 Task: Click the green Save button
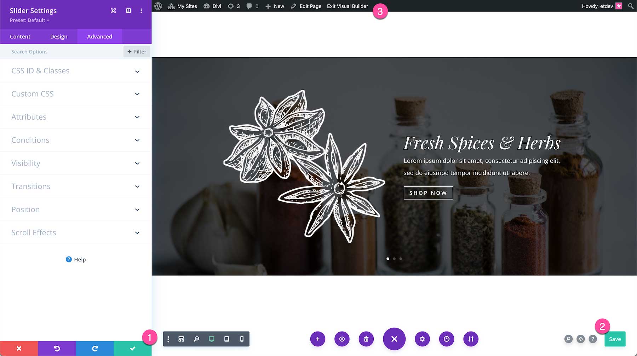pos(615,339)
